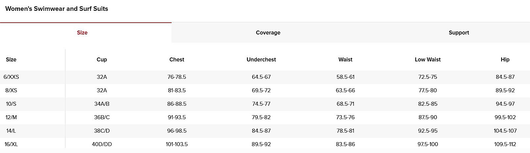
Task: Select the 12/M size row label
Action: click(11, 117)
